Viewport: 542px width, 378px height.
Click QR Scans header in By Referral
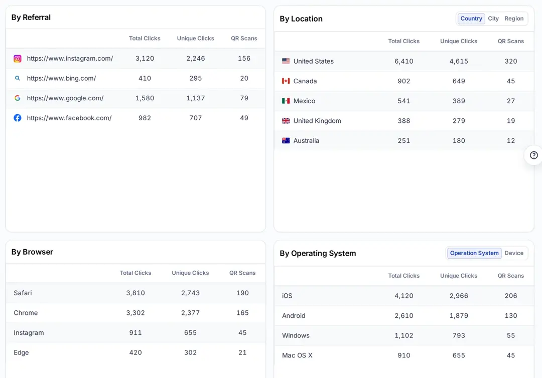pyautogui.click(x=244, y=38)
